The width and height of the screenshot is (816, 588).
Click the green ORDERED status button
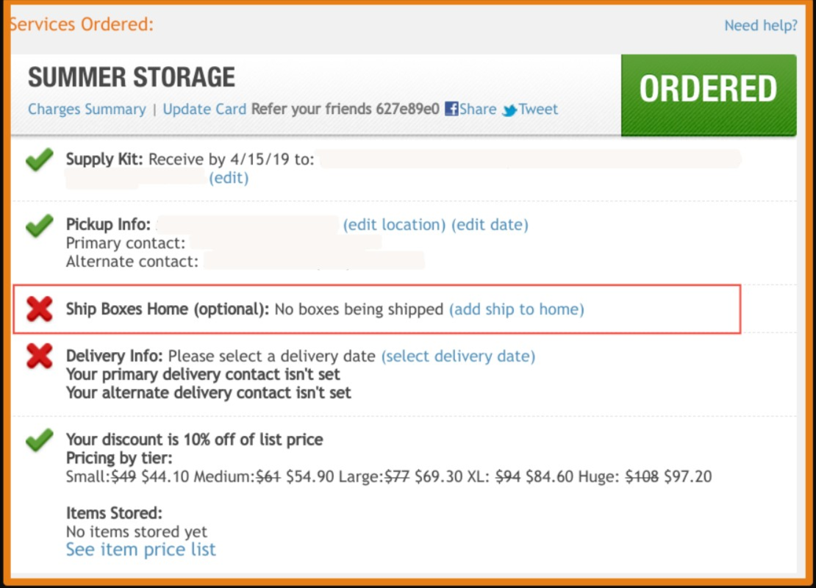click(708, 95)
